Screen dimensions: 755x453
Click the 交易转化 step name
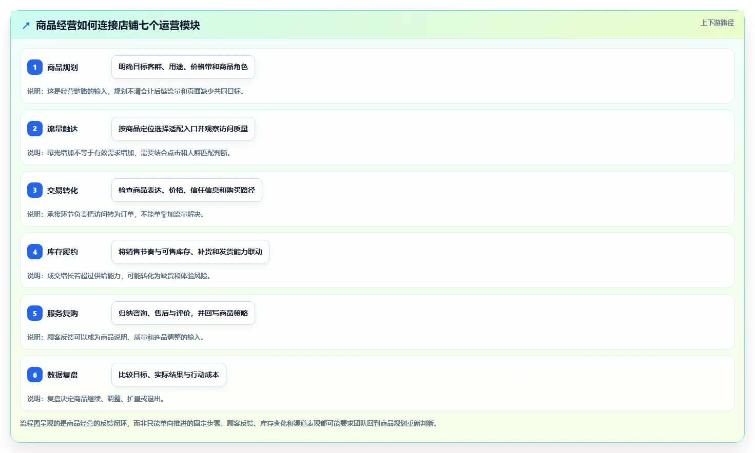coord(63,190)
